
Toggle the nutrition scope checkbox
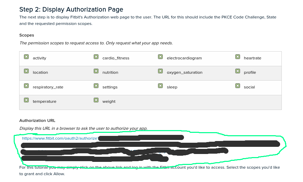pyautogui.click(x=96, y=71)
